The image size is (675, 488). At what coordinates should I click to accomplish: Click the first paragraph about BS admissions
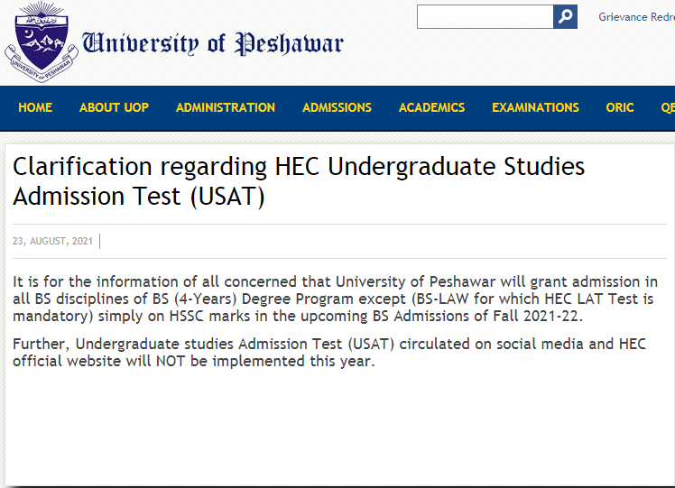tap(336, 299)
